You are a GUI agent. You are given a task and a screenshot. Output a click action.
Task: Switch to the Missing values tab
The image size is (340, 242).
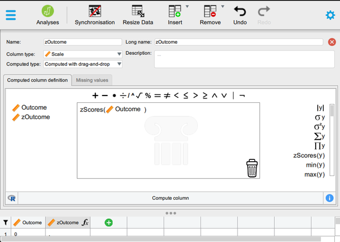92,80
